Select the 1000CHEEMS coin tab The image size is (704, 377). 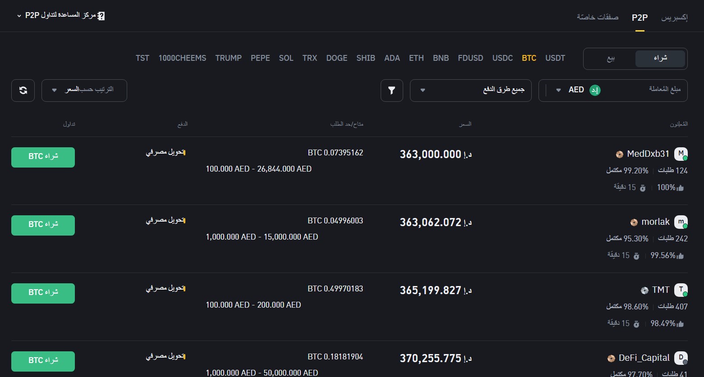coord(182,58)
